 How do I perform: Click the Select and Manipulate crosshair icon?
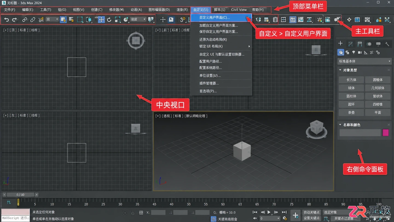click(163, 19)
